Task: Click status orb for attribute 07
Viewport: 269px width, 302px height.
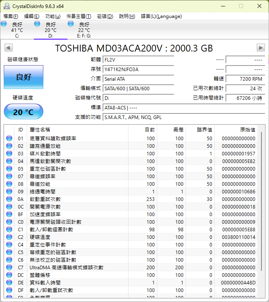Action: (x=9, y=176)
